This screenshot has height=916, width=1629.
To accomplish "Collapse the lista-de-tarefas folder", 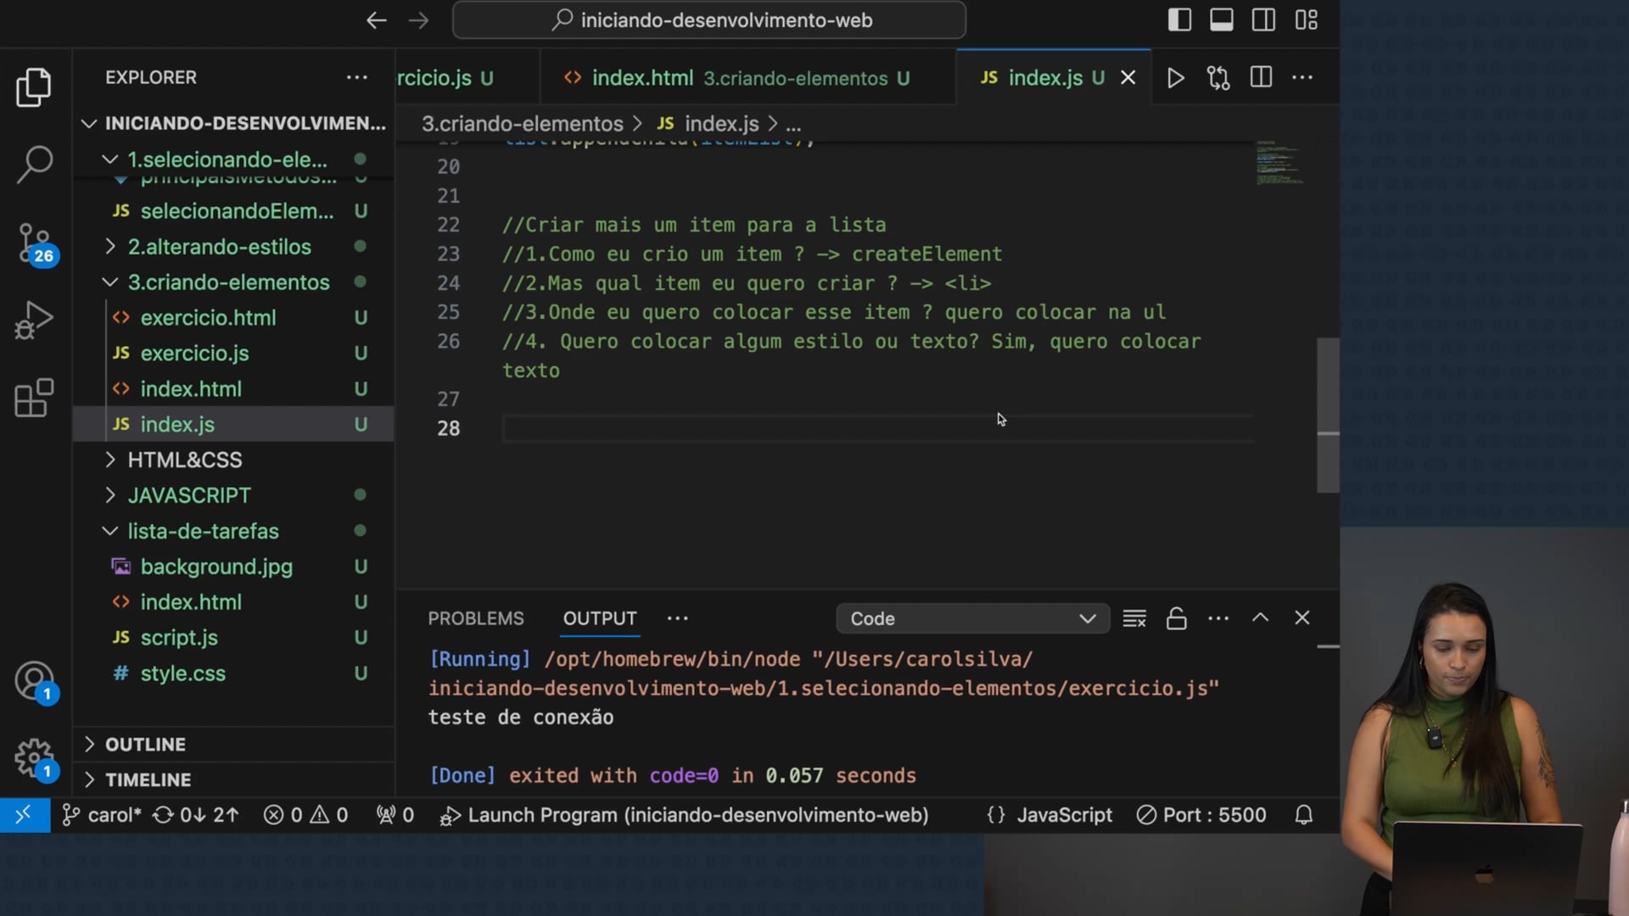I will tap(203, 531).
